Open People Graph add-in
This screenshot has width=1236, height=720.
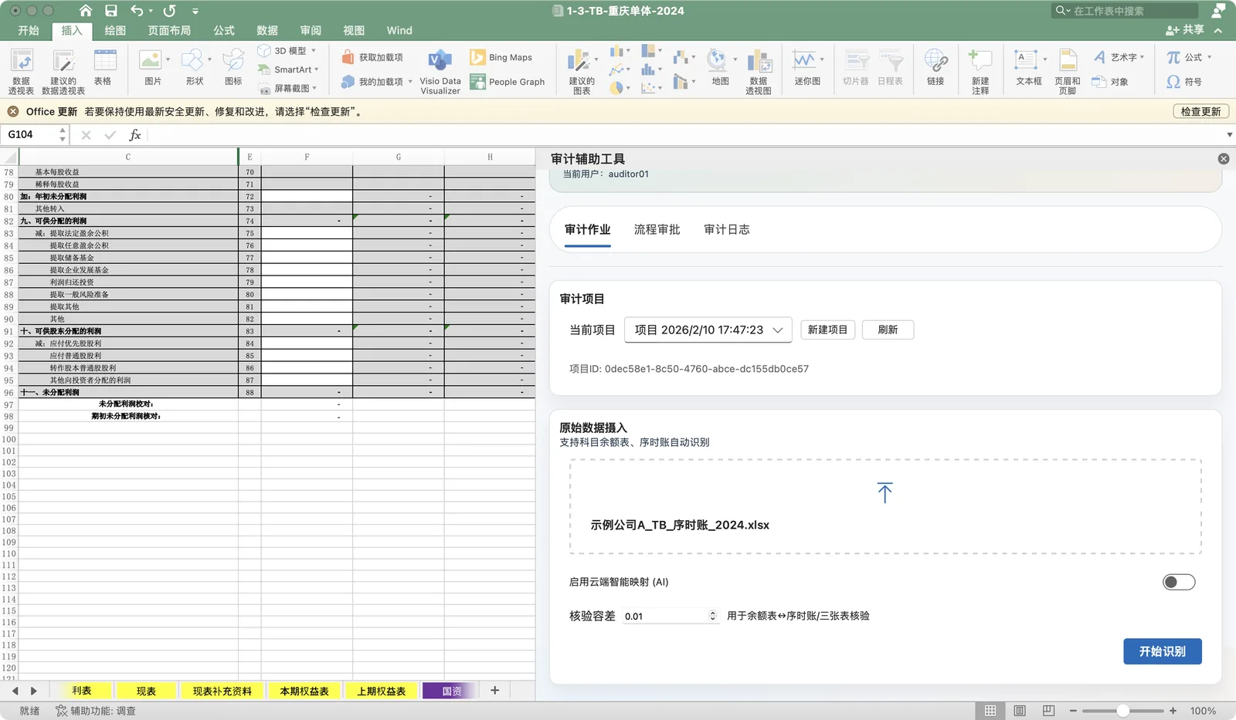[x=507, y=82]
